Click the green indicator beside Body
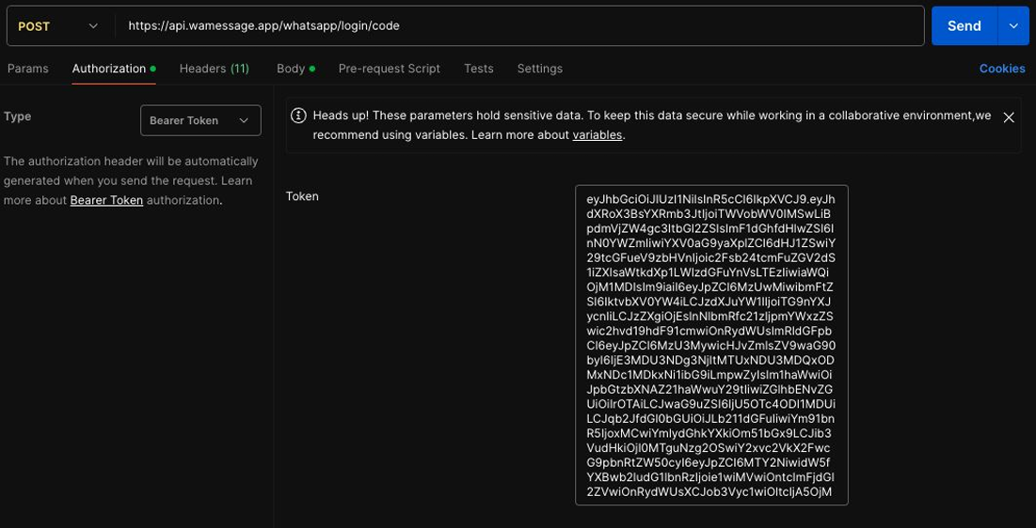The width and height of the screenshot is (1036, 528). (x=311, y=69)
